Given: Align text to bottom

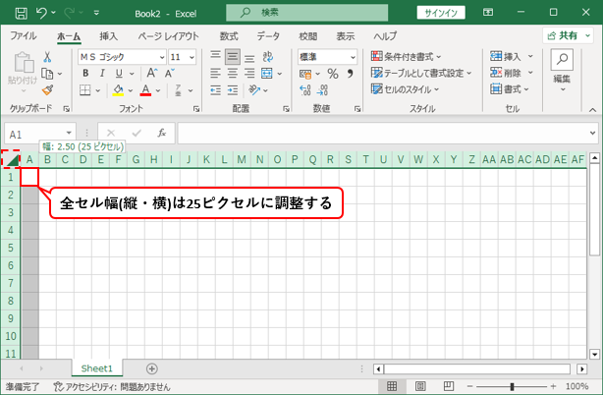Looking at the screenshot, I should click(249, 57).
